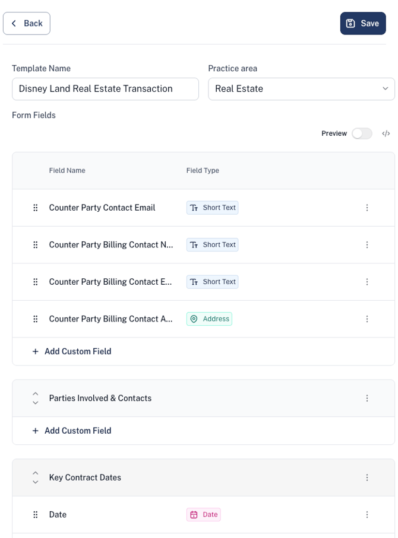Open options menu for Counter Party Contact Email
The image size is (398, 538).
[367, 208]
